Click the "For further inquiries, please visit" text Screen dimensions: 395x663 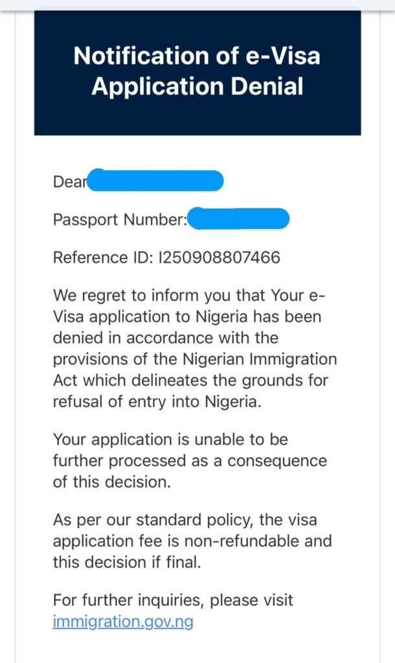coord(173,600)
